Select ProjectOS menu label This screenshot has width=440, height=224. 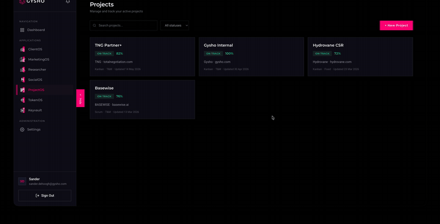pyautogui.click(x=36, y=90)
